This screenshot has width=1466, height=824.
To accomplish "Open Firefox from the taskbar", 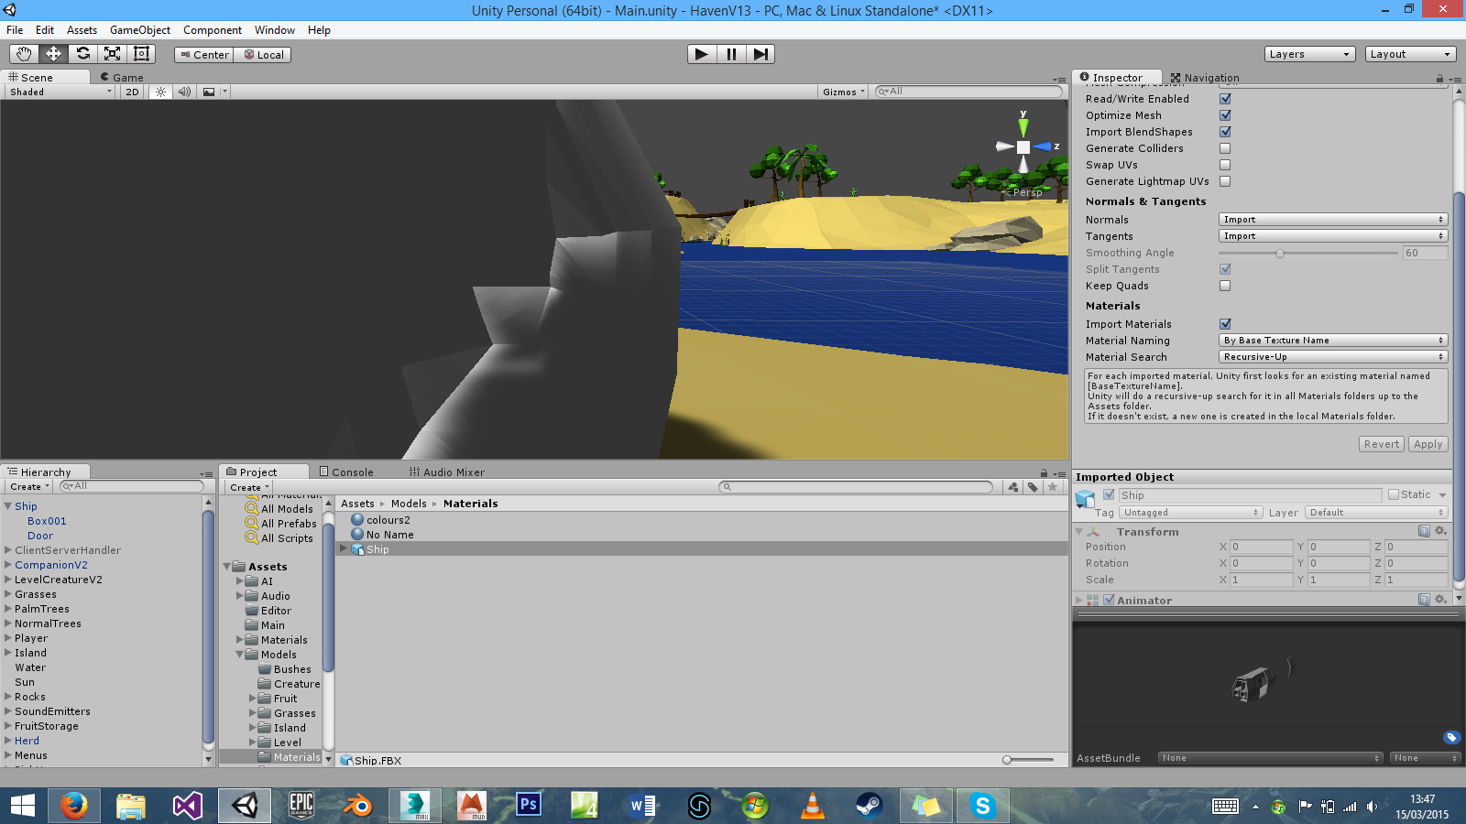I will point(74,806).
